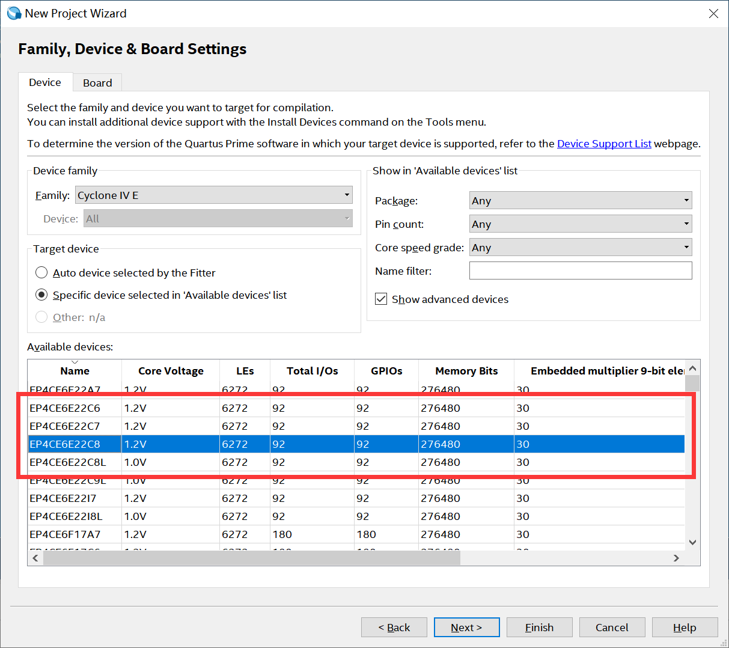Image resolution: width=729 pixels, height=648 pixels.
Task: Expand the Package filter dropdown
Action: [580, 201]
